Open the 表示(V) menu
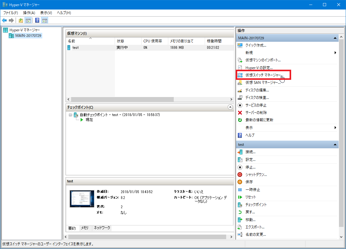 point(46,13)
